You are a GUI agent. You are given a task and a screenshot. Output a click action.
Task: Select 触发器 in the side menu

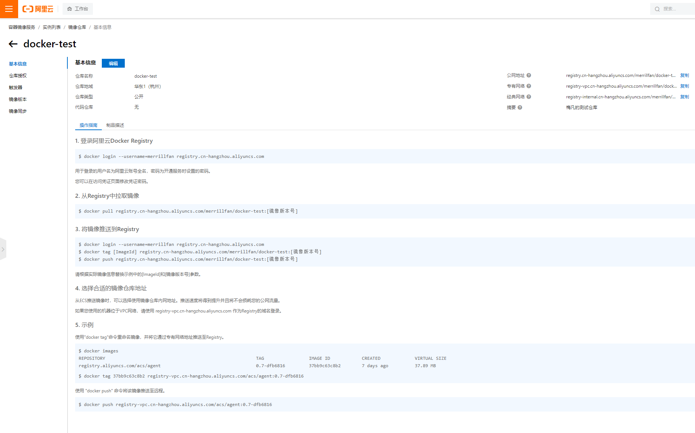coord(16,87)
